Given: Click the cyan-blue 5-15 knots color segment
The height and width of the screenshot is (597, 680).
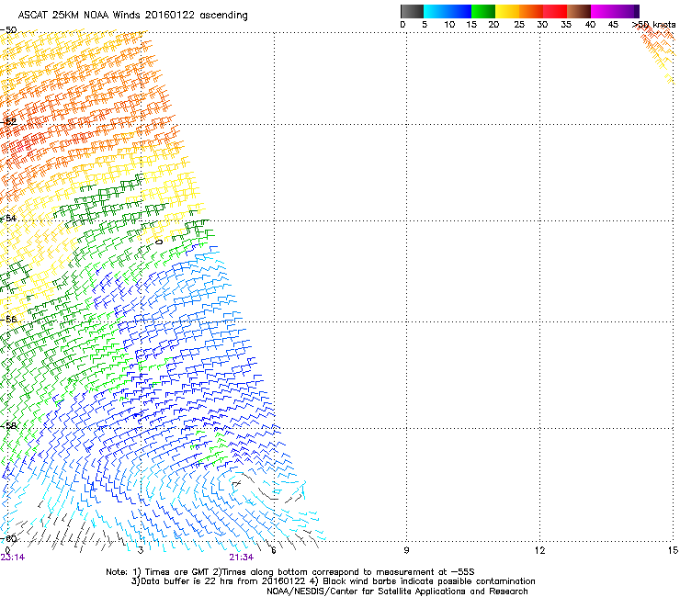Looking at the screenshot, I should [448, 11].
